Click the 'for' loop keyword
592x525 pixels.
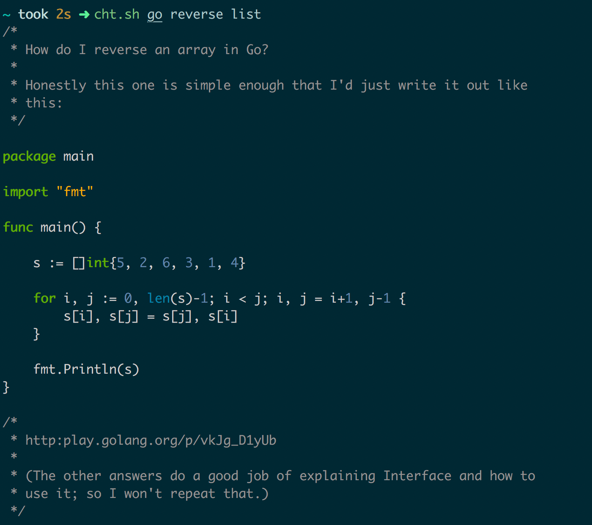tap(44, 298)
